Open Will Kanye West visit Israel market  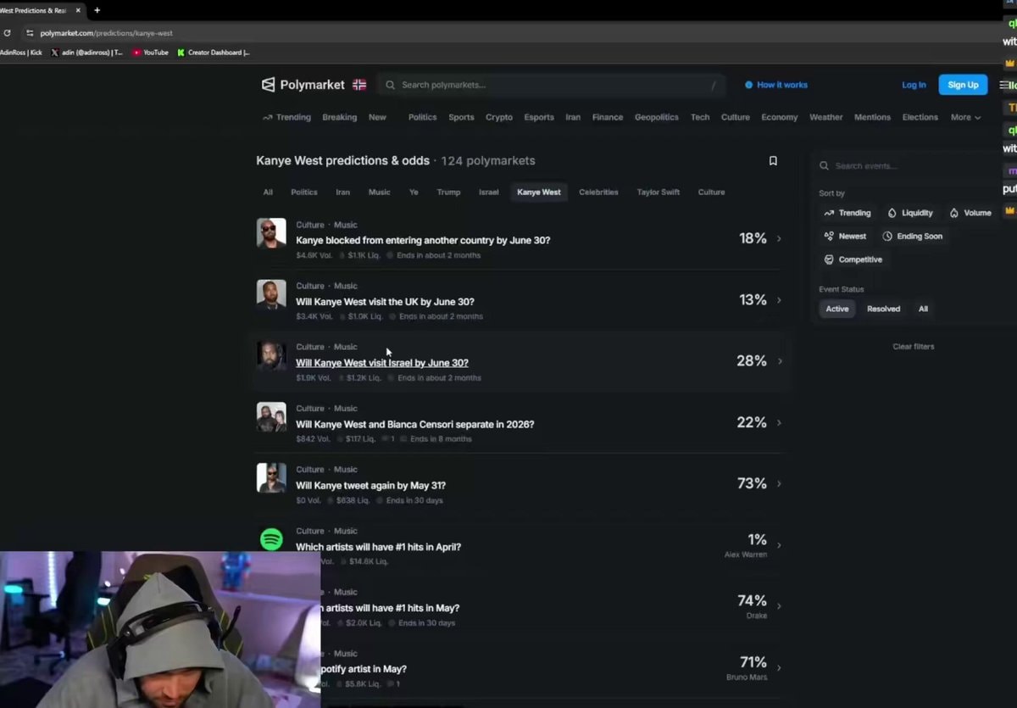[382, 363]
